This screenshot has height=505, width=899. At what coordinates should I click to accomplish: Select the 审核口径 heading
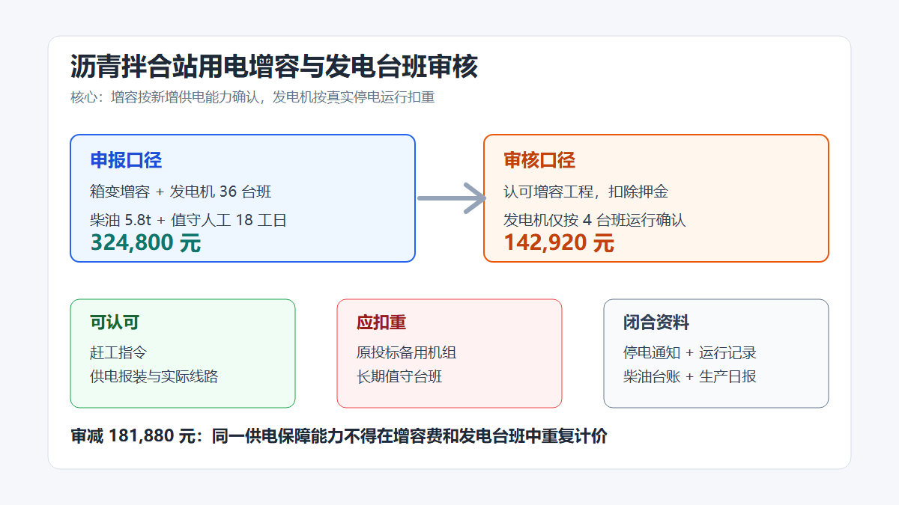pos(539,160)
